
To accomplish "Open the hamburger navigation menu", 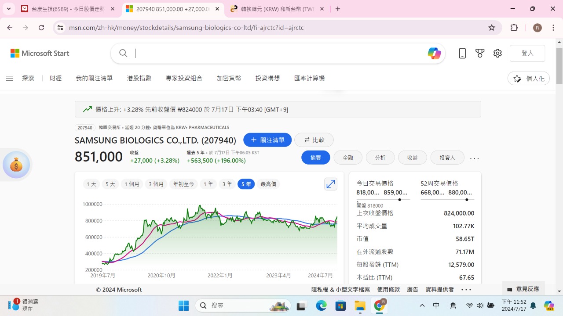I will pyautogui.click(x=10, y=78).
